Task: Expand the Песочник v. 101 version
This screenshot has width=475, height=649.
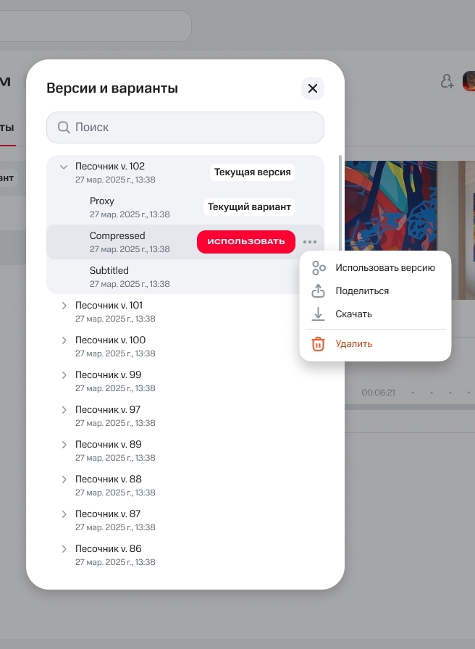Action: point(64,306)
